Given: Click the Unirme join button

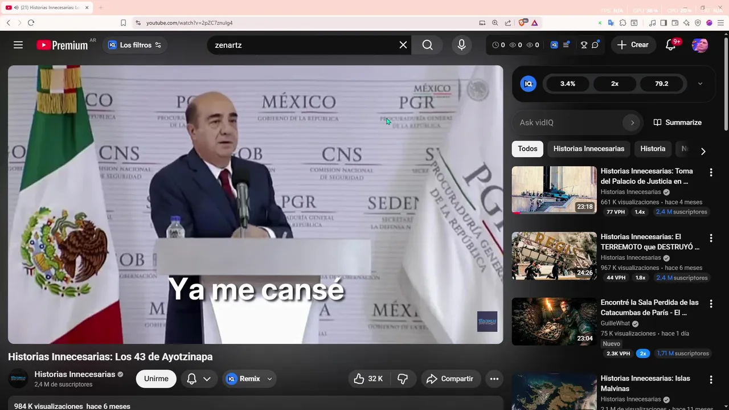Looking at the screenshot, I should pyautogui.click(x=156, y=379).
